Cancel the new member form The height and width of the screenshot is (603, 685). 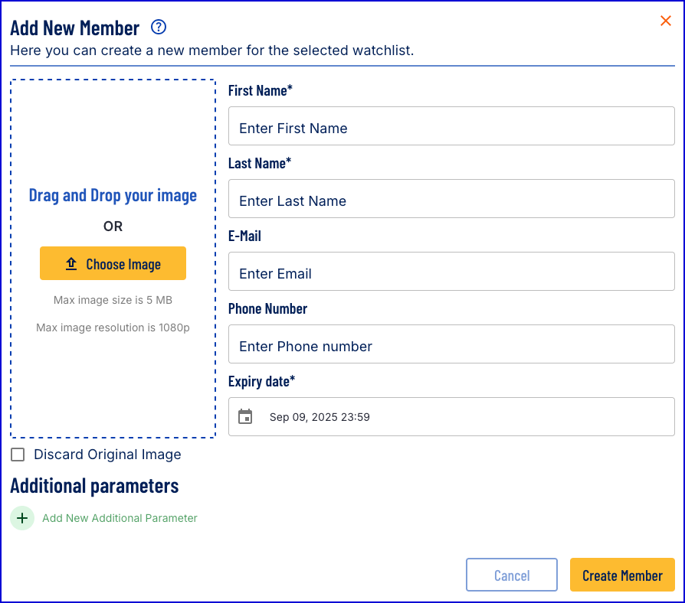pyautogui.click(x=512, y=575)
